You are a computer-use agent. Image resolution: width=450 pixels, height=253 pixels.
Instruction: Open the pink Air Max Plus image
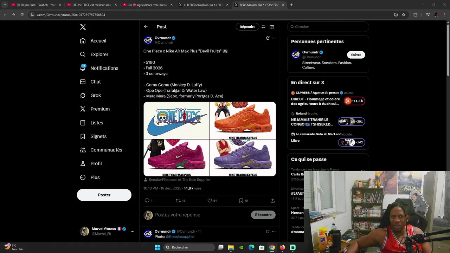click(176, 158)
